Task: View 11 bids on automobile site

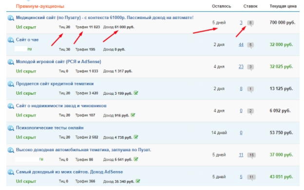Action: point(241,155)
